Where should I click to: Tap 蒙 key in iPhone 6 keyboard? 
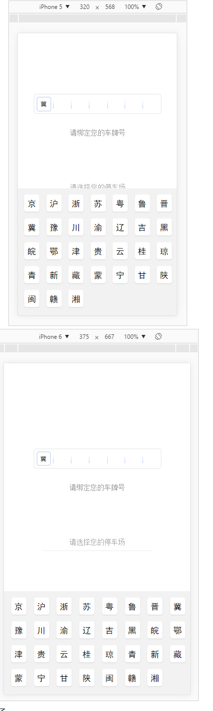(x=19, y=678)
